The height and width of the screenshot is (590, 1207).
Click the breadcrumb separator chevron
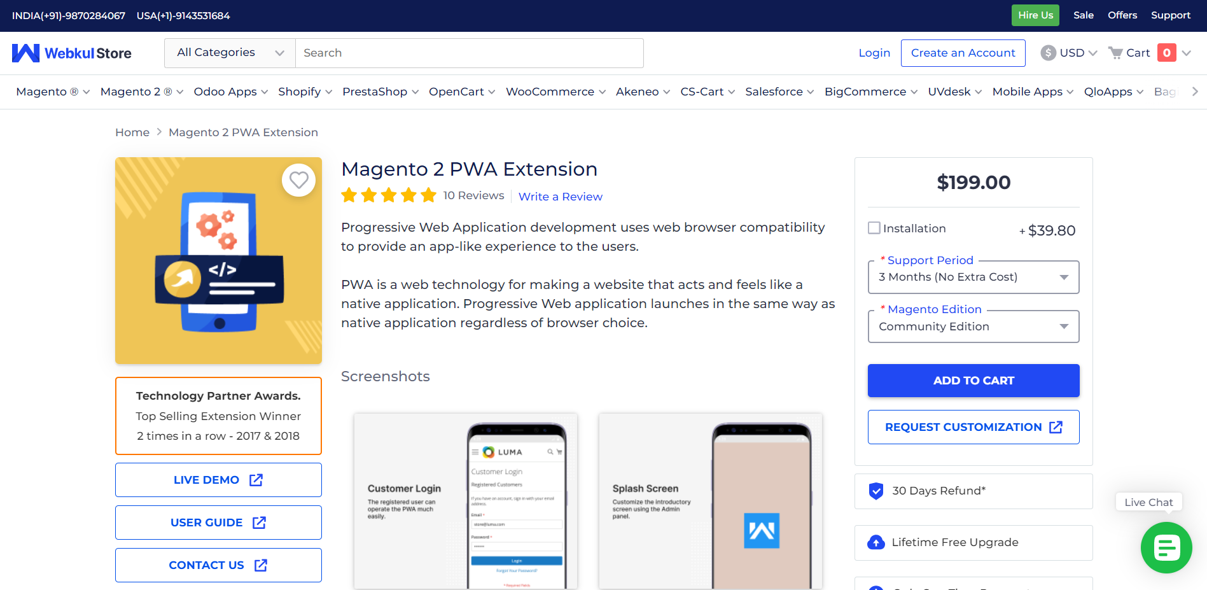pos(159,132)
